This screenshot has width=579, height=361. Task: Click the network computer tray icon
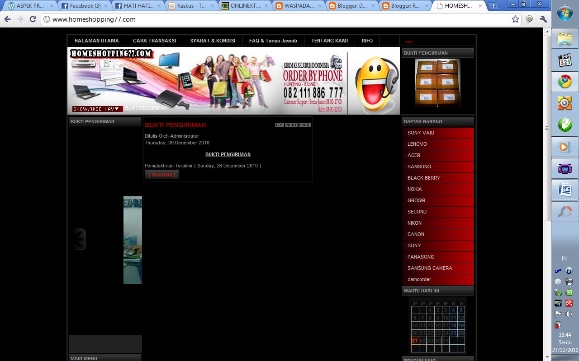(569, 282)
